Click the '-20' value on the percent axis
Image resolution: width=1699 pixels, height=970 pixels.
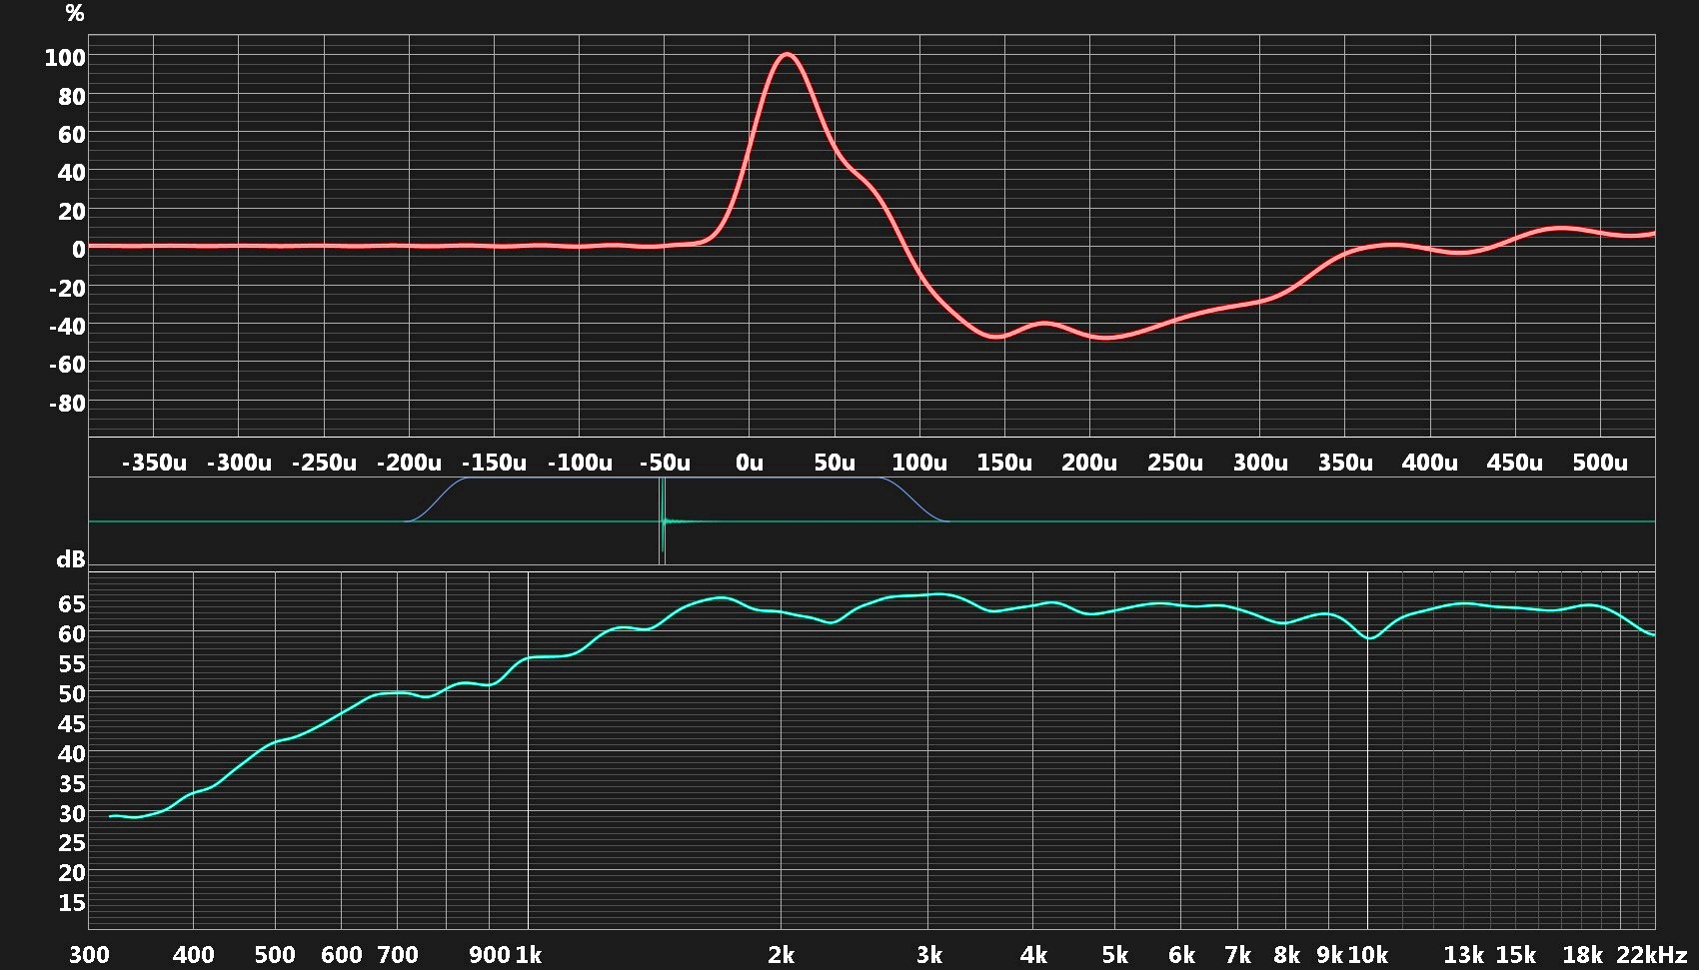click(x=67, y=289)
